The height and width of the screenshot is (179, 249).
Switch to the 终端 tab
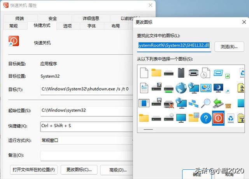pyautogui.click(x=19, y=18)
